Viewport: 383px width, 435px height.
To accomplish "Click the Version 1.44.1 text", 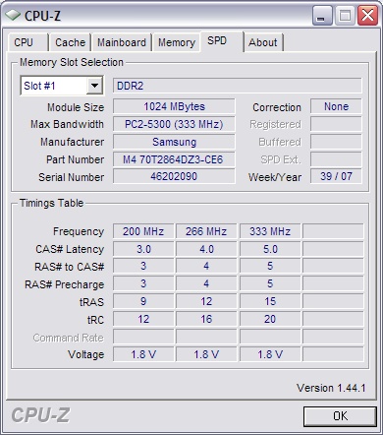I will tap(331, 388).
